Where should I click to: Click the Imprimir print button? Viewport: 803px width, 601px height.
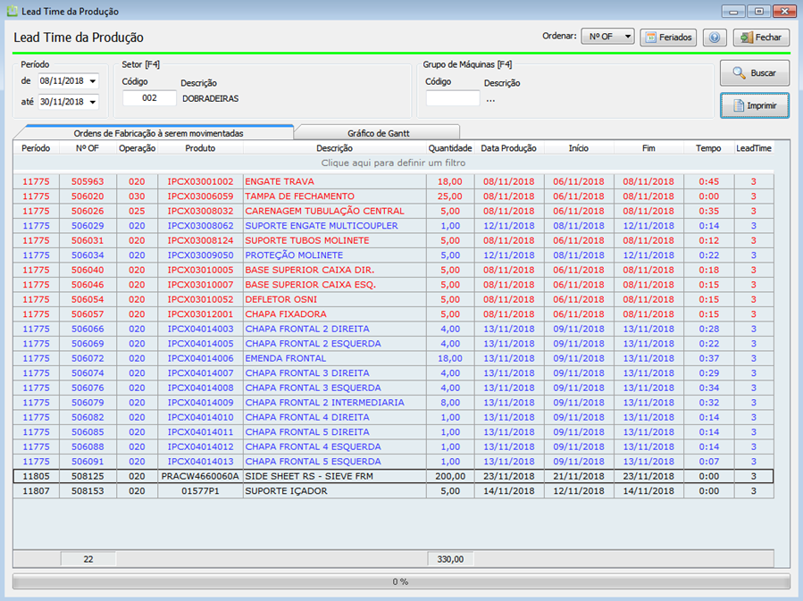point(755,105)
